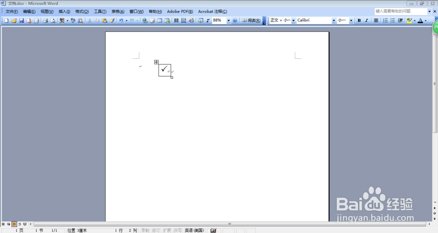Select Print Layout view button
The image size is (438, 233).
click(14, 224)
